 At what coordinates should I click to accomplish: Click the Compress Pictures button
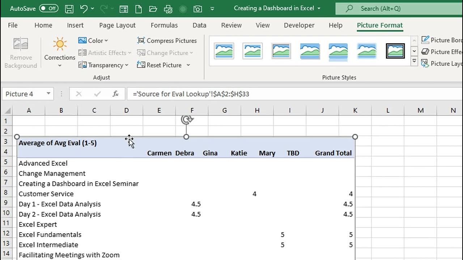167,41
